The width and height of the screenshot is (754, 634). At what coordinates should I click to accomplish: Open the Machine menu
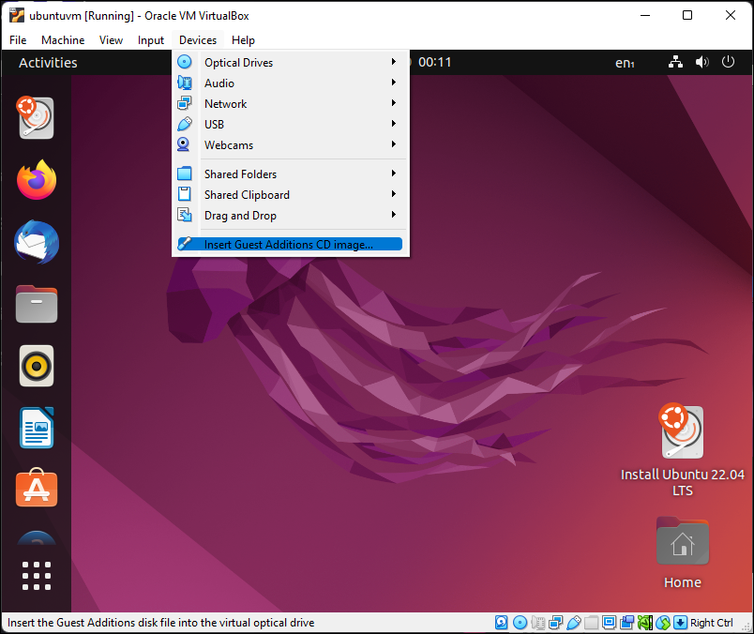coord(62,40)
